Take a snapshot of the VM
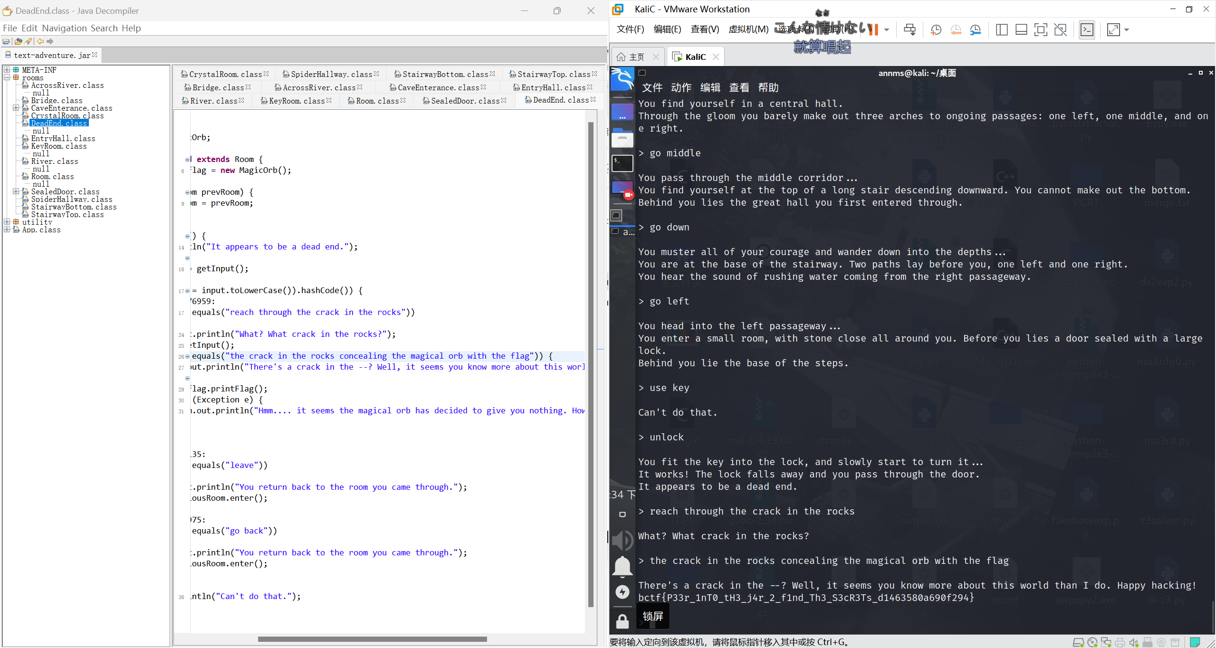The image size is (1216, 648). (936, 30)
